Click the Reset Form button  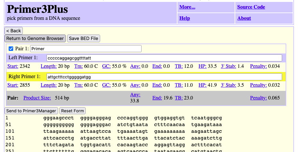(x=73, y=111)
